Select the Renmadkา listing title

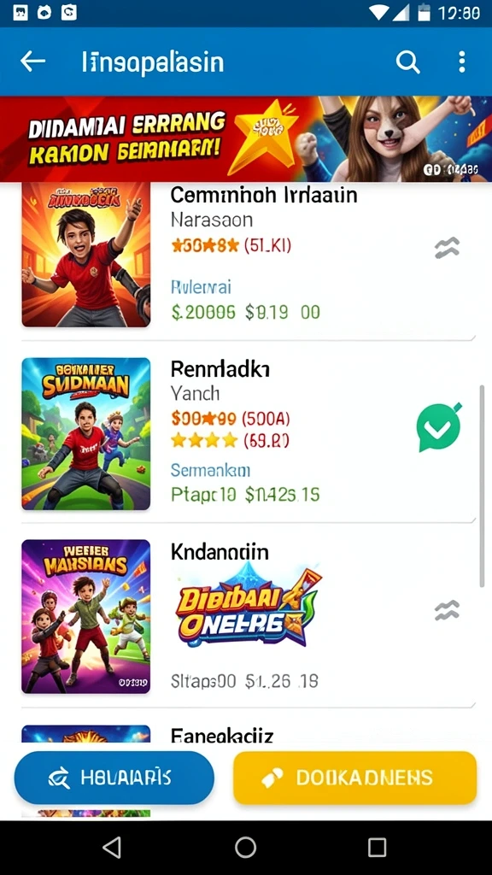click(x=220, y=368)
